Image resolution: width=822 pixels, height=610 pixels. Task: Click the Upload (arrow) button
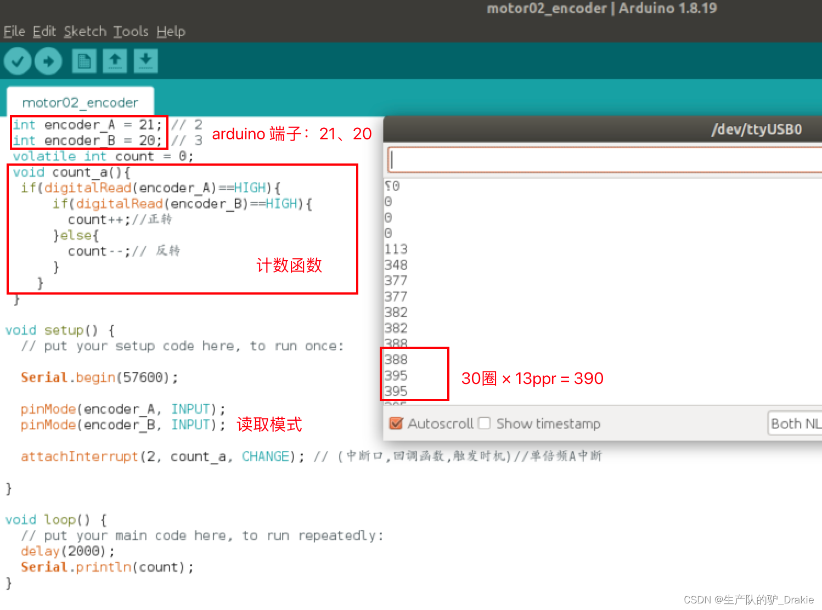pyautogui.click(x=48, y=61)
